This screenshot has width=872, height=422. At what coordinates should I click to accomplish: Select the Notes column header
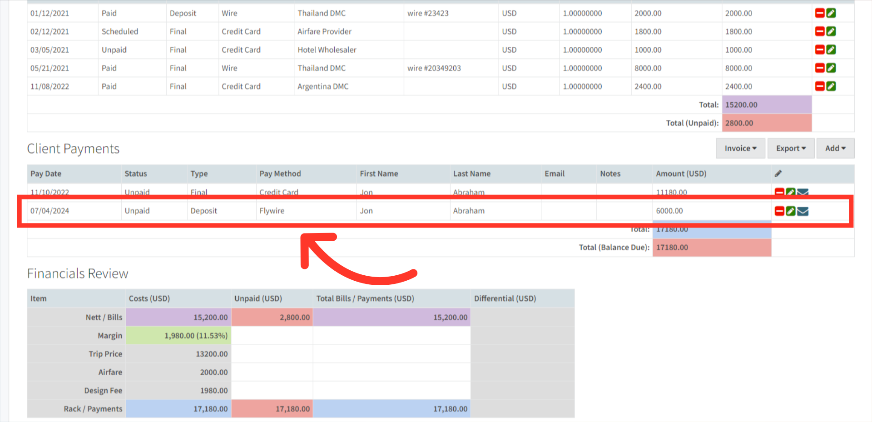pos(610,174)
